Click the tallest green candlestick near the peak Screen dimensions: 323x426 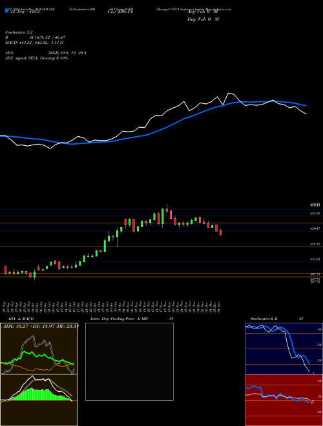(163, 216)
